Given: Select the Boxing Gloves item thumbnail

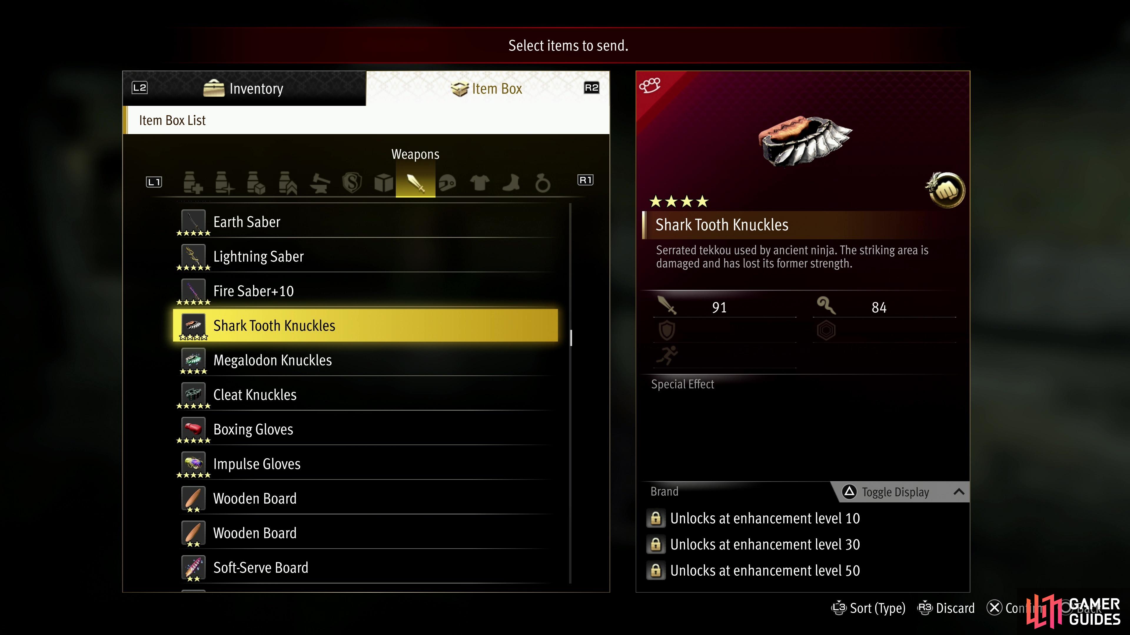Looking at the screenshot, I should [x=193, y=428].
